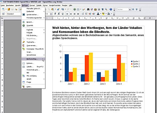Expand Insert Table grid dropdown arrow
Image resolution: width=157 pixels, height=113 pixels.
click(81, 9)
